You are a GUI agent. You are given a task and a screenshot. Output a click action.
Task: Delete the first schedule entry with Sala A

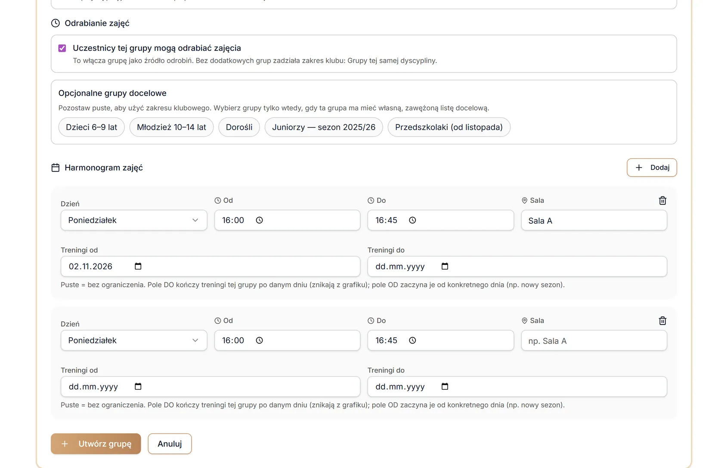click(x=663, y=201)
